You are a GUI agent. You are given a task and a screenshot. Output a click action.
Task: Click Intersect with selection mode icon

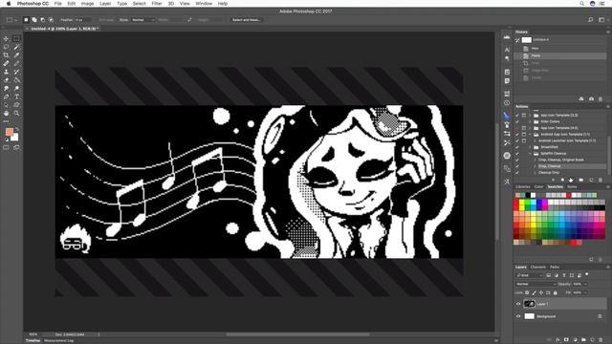click(x=51, y=19)
